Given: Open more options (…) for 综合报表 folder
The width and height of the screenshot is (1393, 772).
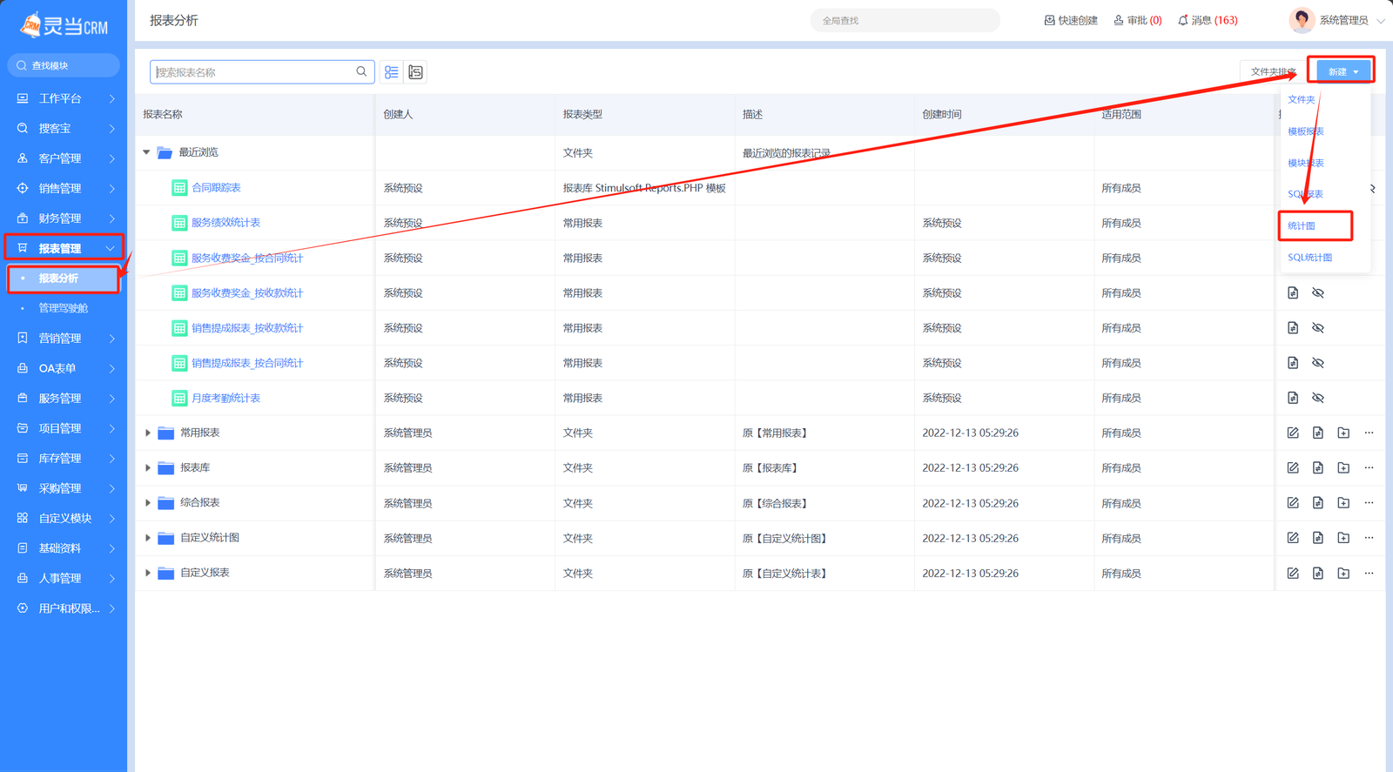Looking at the screenshot, I should (1369, 503).
